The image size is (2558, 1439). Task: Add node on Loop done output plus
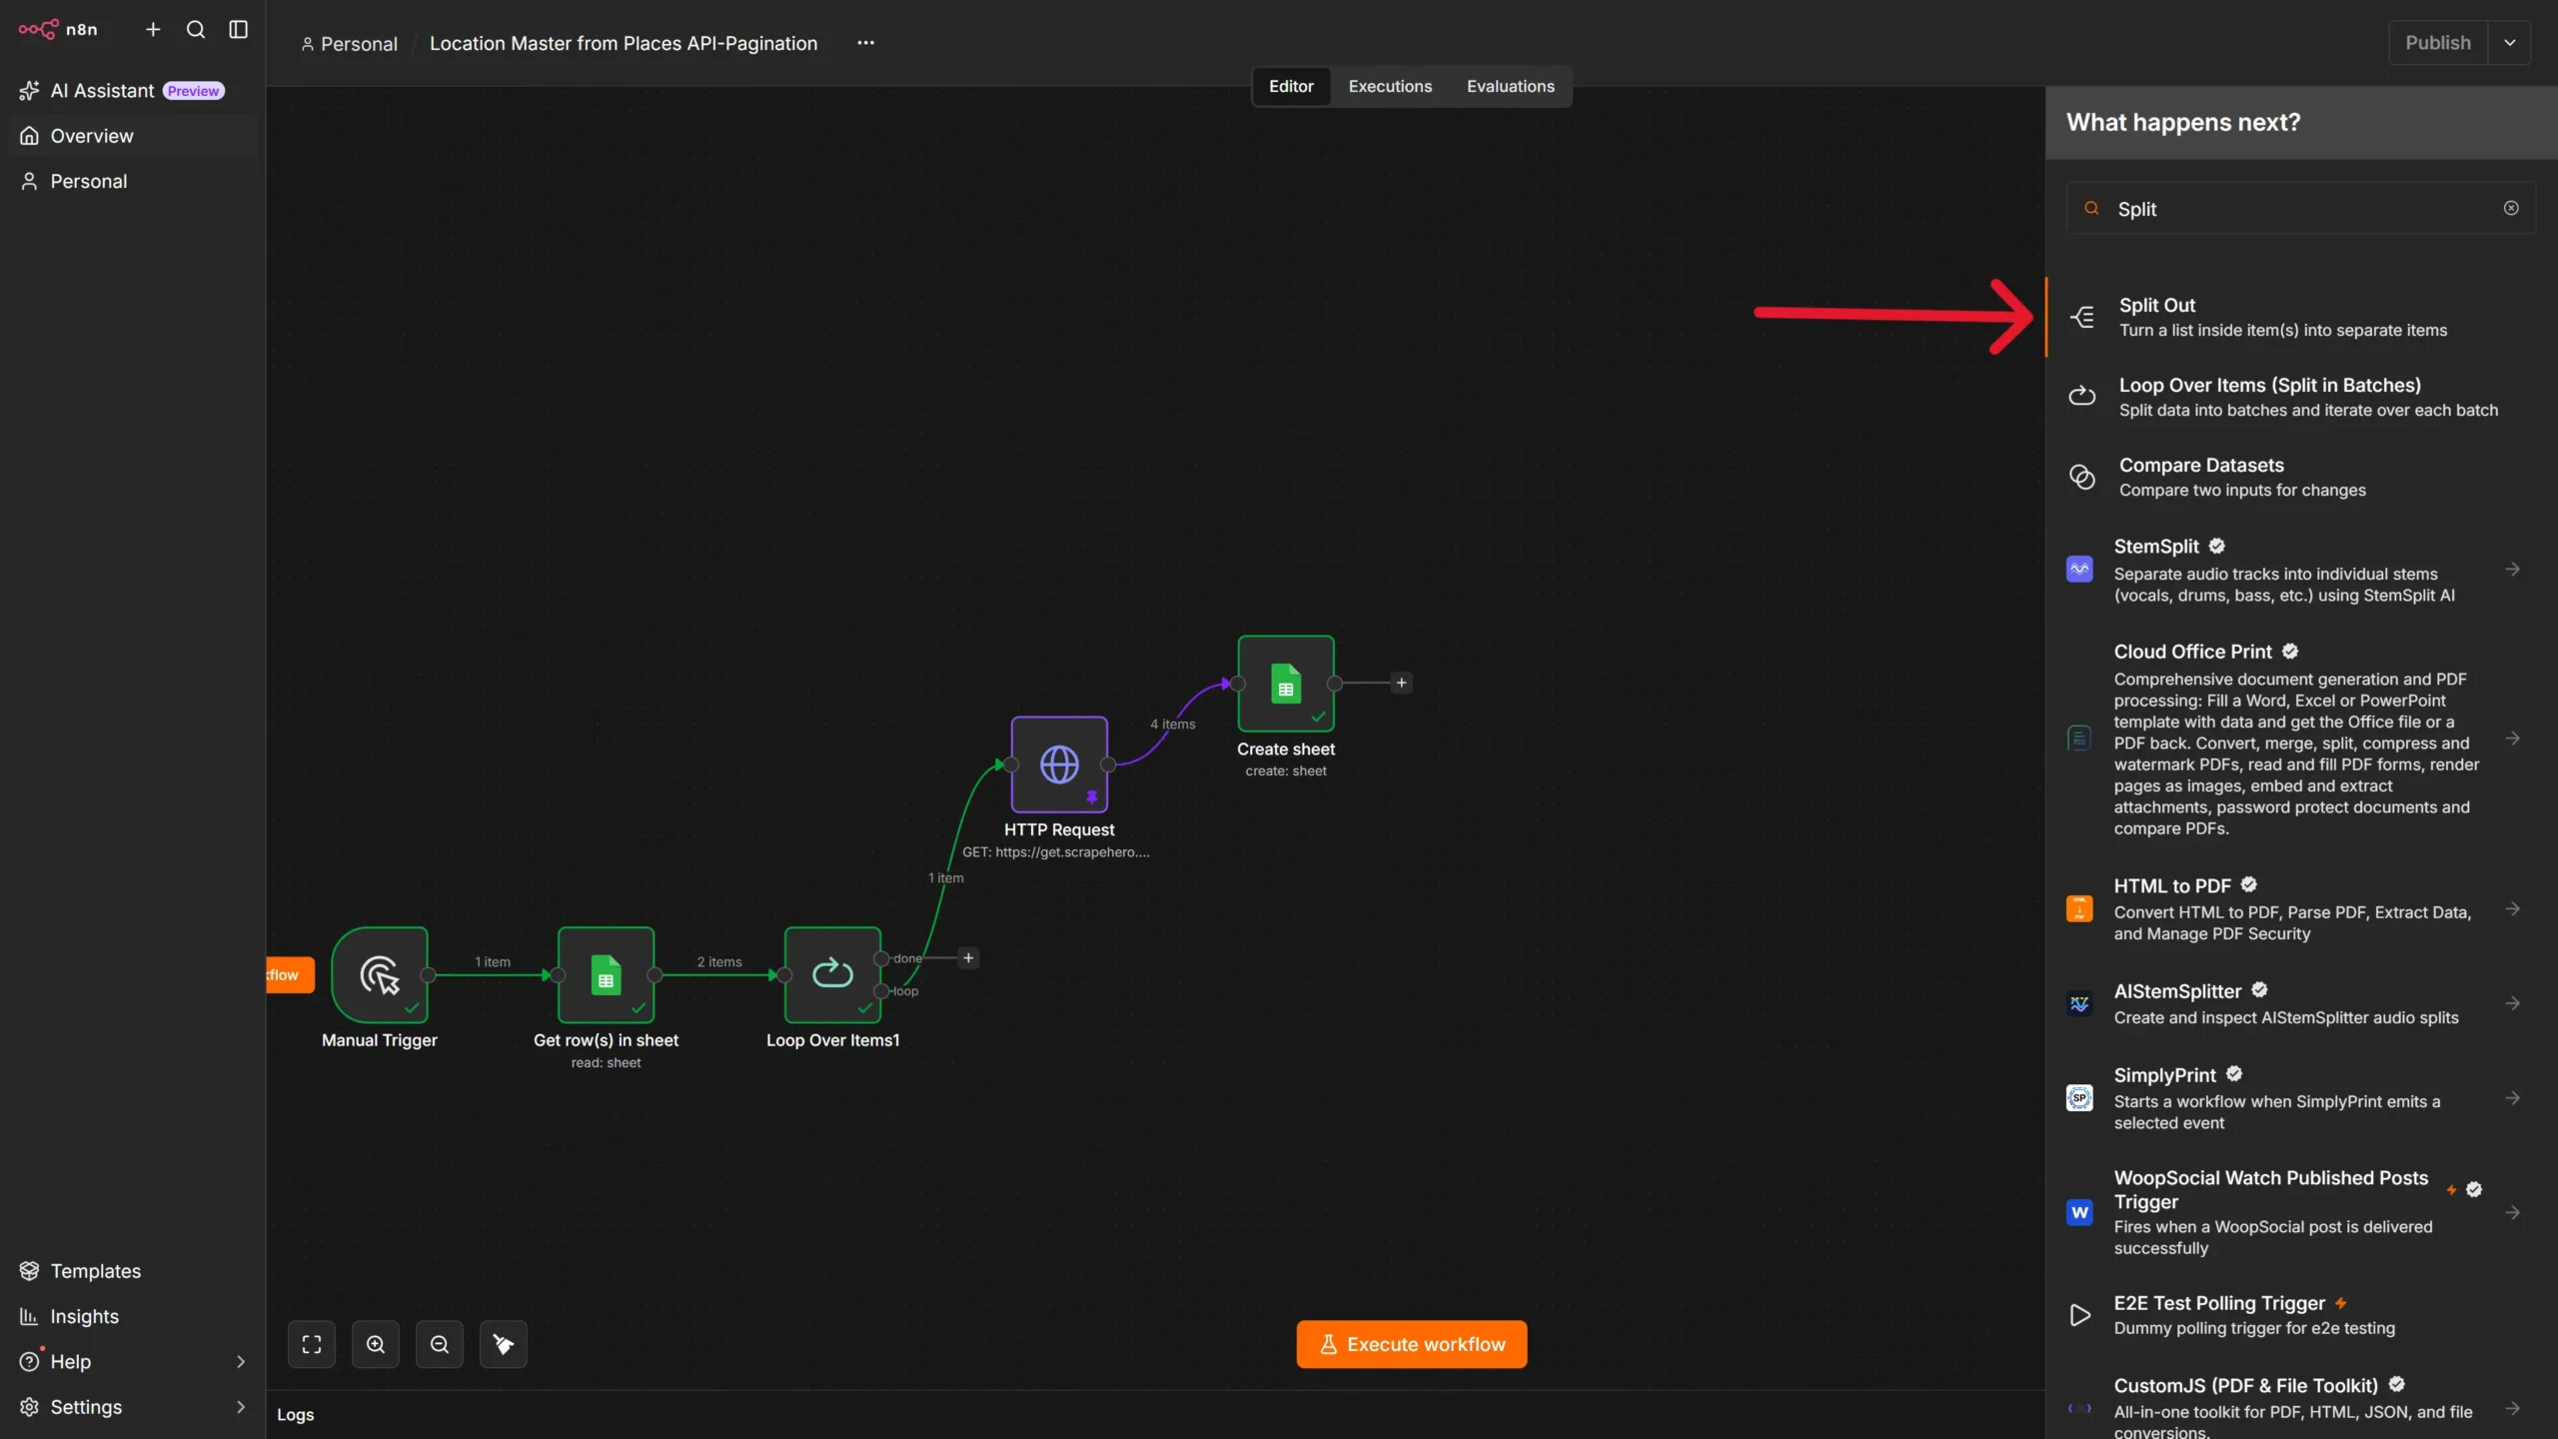pyautogui.click(x=967, y=957)
